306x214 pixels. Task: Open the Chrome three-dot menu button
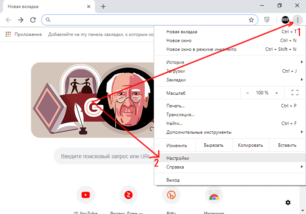tap(298, 20)
